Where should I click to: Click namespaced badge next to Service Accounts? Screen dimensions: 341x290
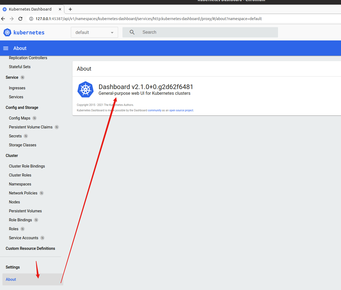click(x=42, y=238)
